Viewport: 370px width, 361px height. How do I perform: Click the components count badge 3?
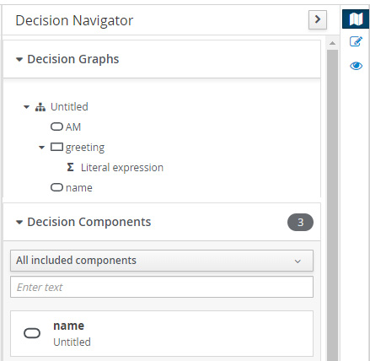tap(300, 222)
